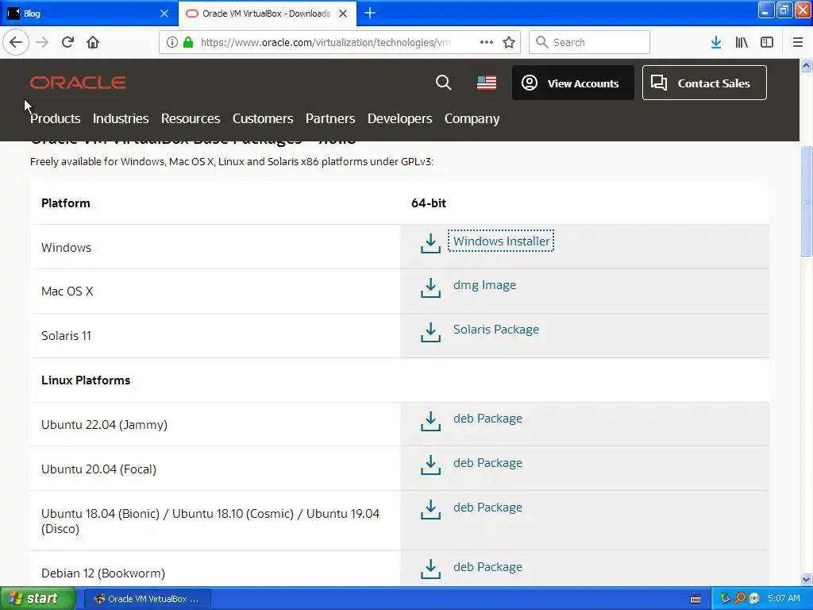Viewport: 813px width, 610px height.
Task: Click the system tray clock
Action: 784,598
